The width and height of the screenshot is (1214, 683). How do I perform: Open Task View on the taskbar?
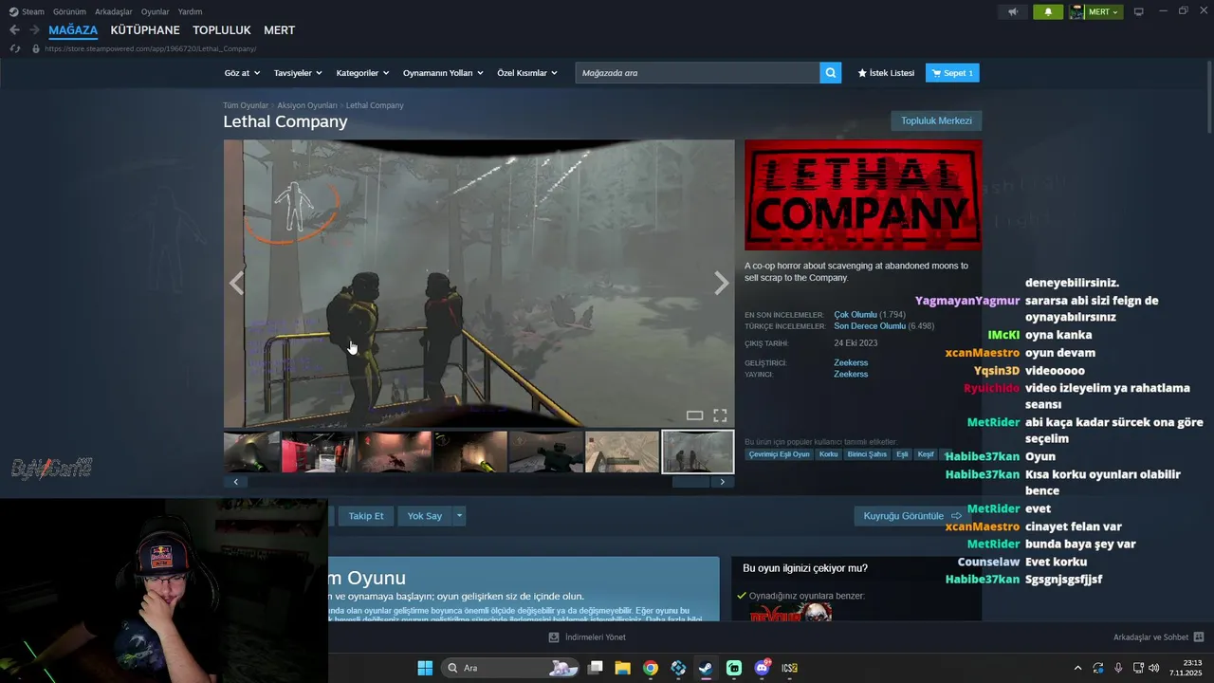pos(596,668)
